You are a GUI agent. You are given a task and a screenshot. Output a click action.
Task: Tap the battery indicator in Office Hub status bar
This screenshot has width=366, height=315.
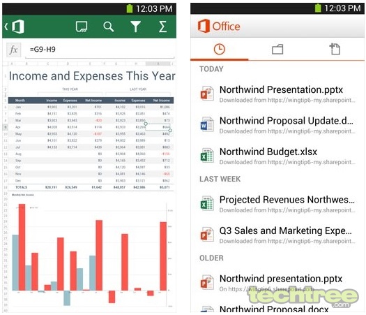pos(318,8)
